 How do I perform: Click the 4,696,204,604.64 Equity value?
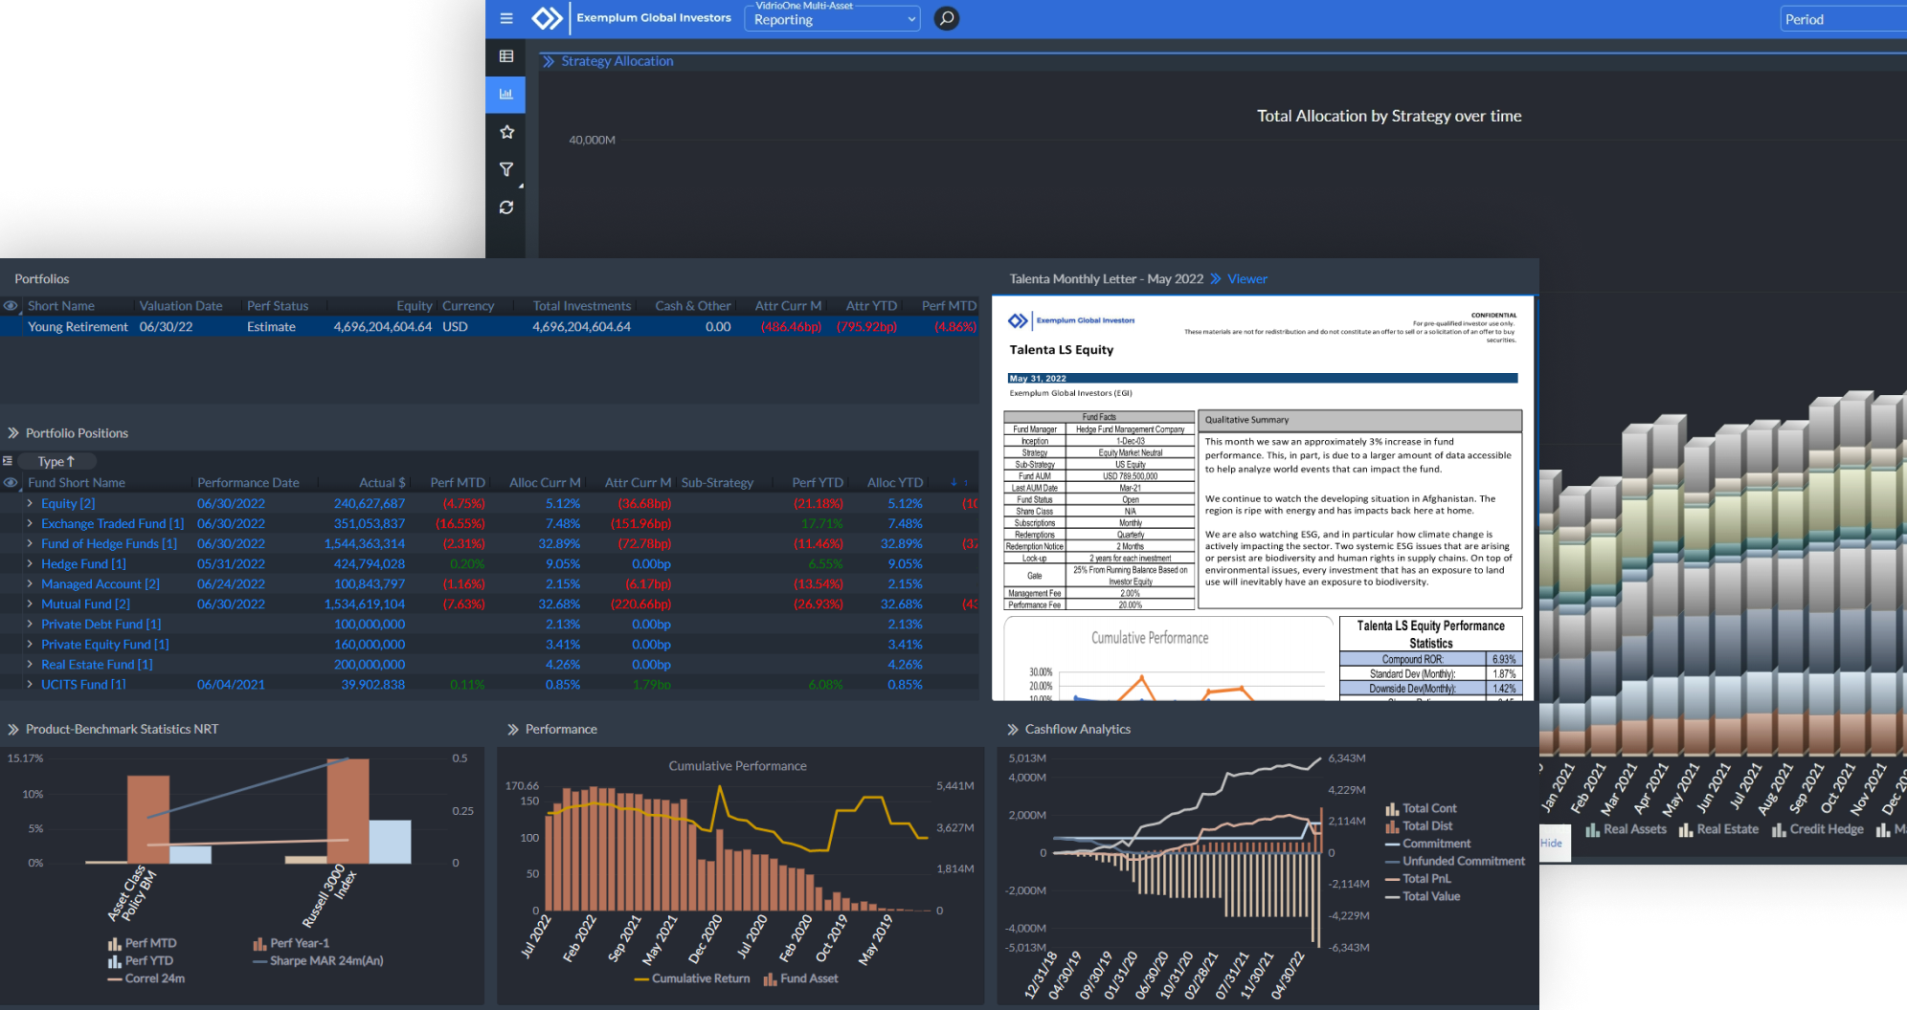tap(382, 326)
